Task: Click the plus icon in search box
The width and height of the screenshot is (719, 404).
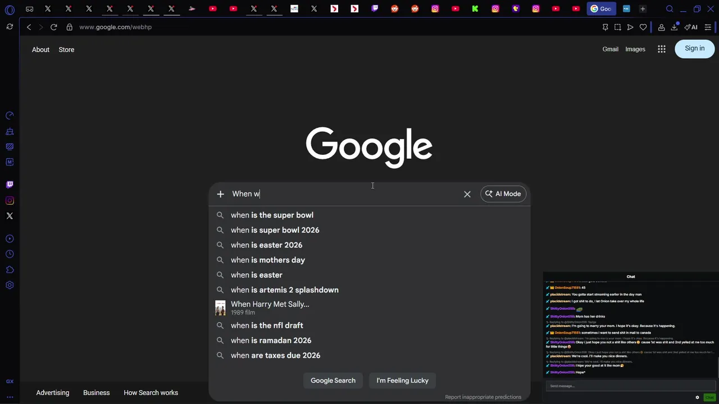Action: click(220, 194)
